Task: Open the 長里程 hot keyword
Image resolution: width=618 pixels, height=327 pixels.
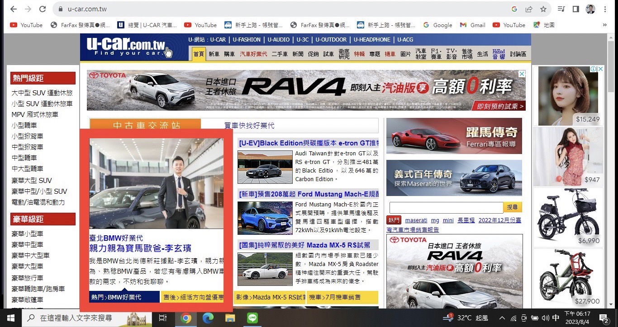Action: click(466, 220)
